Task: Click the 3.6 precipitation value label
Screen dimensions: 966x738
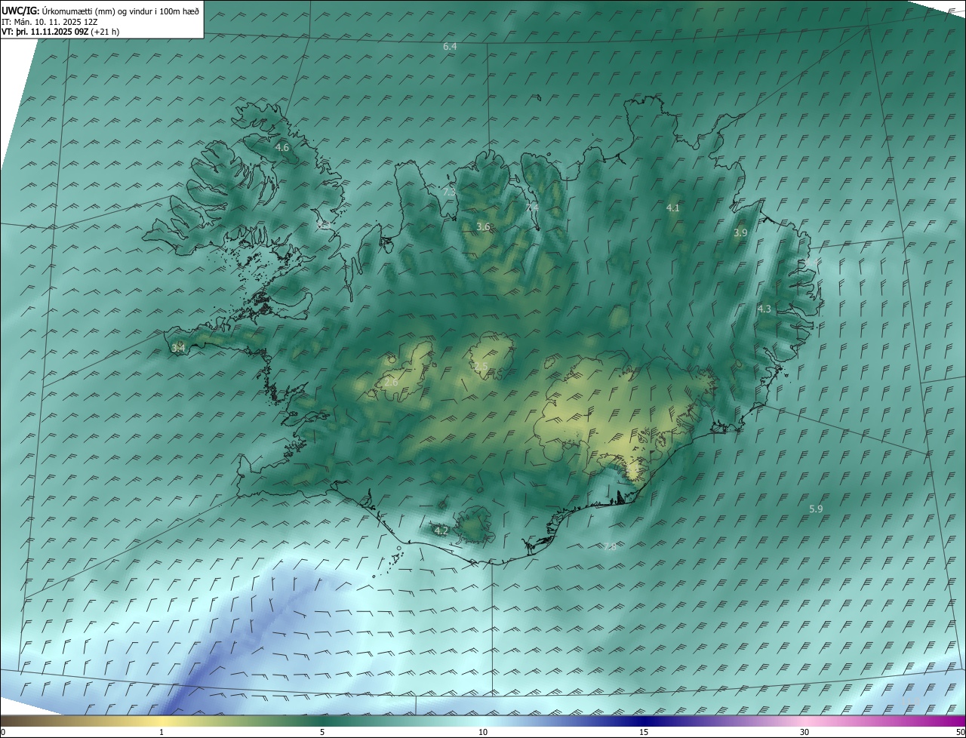Action: click(483, 227)
